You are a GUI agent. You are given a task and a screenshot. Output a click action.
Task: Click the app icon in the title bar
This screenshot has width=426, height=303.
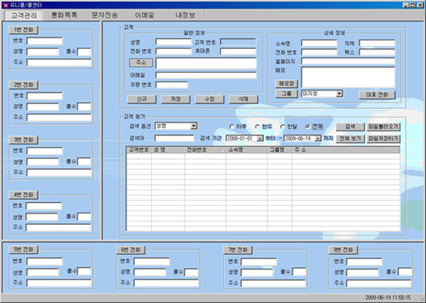(5, 4)
